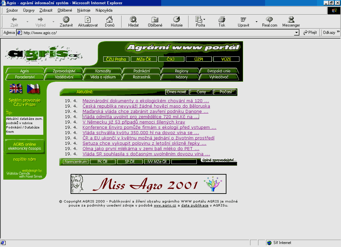Viewport: 341px width, 247px height.
Task: Click the Windows logo throbber icon
Action: click(334, 10)
